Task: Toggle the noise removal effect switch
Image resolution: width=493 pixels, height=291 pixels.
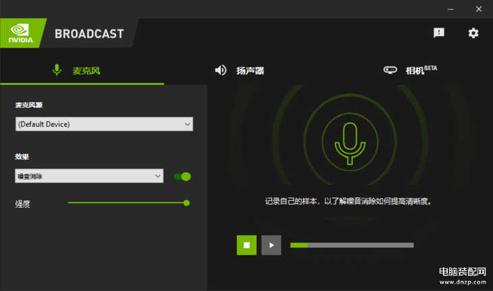Action: [182, 177]
